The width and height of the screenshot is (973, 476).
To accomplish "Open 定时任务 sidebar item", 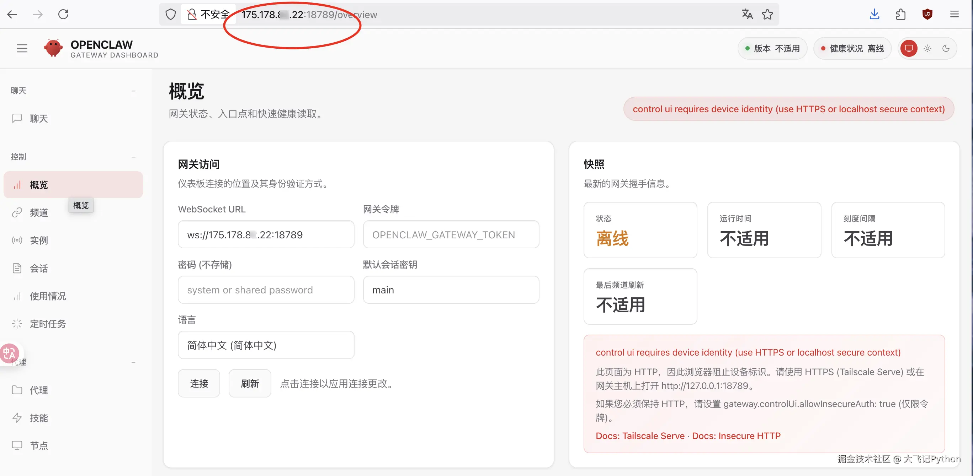I will [x=48, y=324].
